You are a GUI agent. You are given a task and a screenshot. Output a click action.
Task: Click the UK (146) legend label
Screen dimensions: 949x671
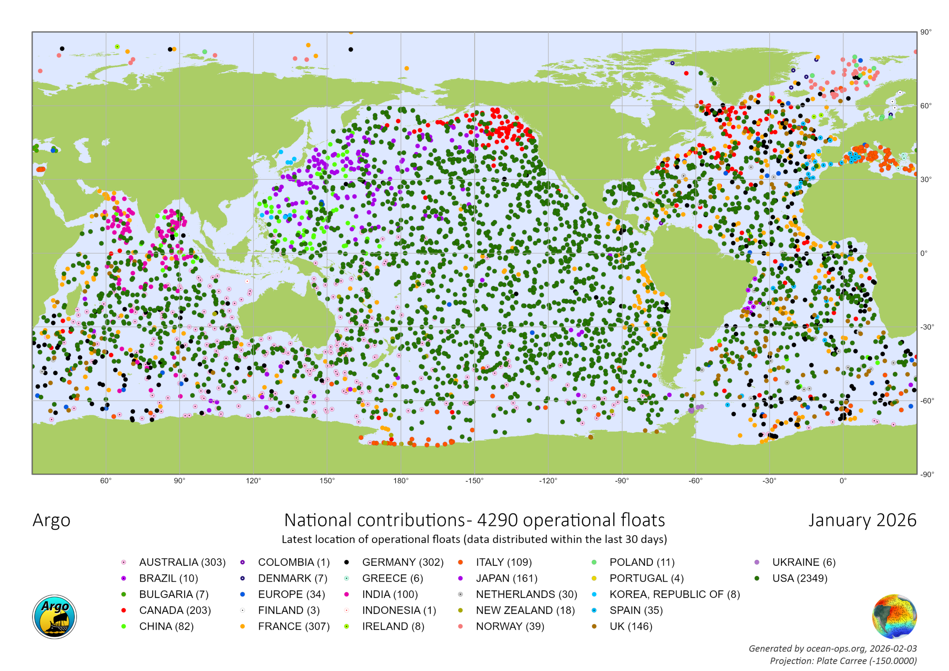pos(631,627)
